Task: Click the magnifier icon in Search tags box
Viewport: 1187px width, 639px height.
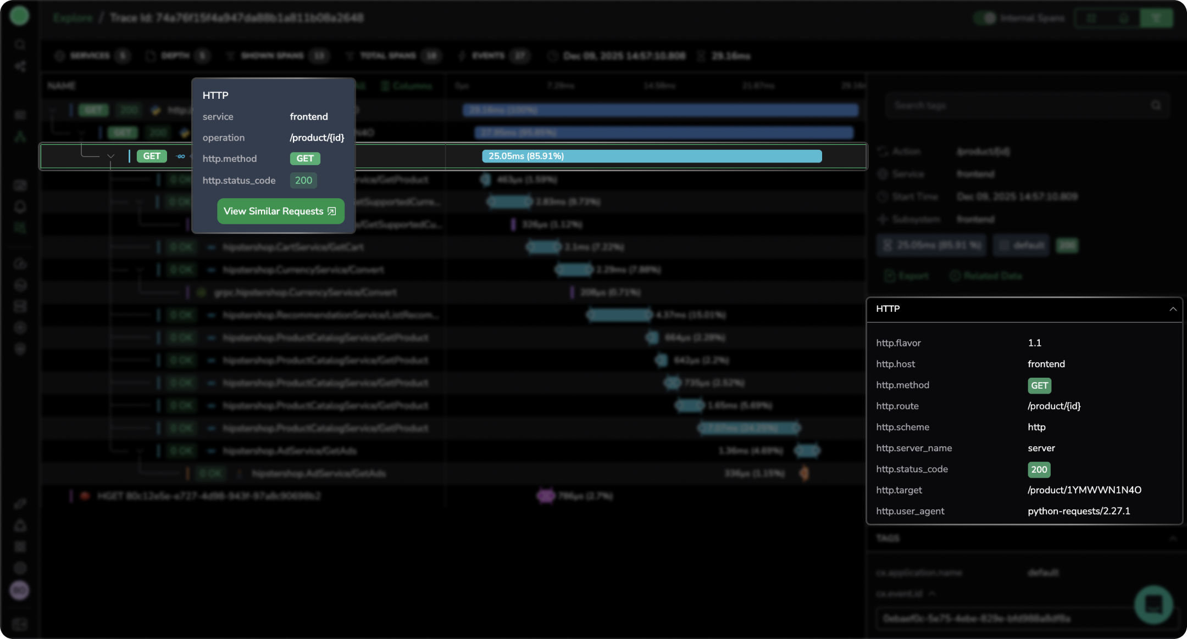Action: (1156, 105)
